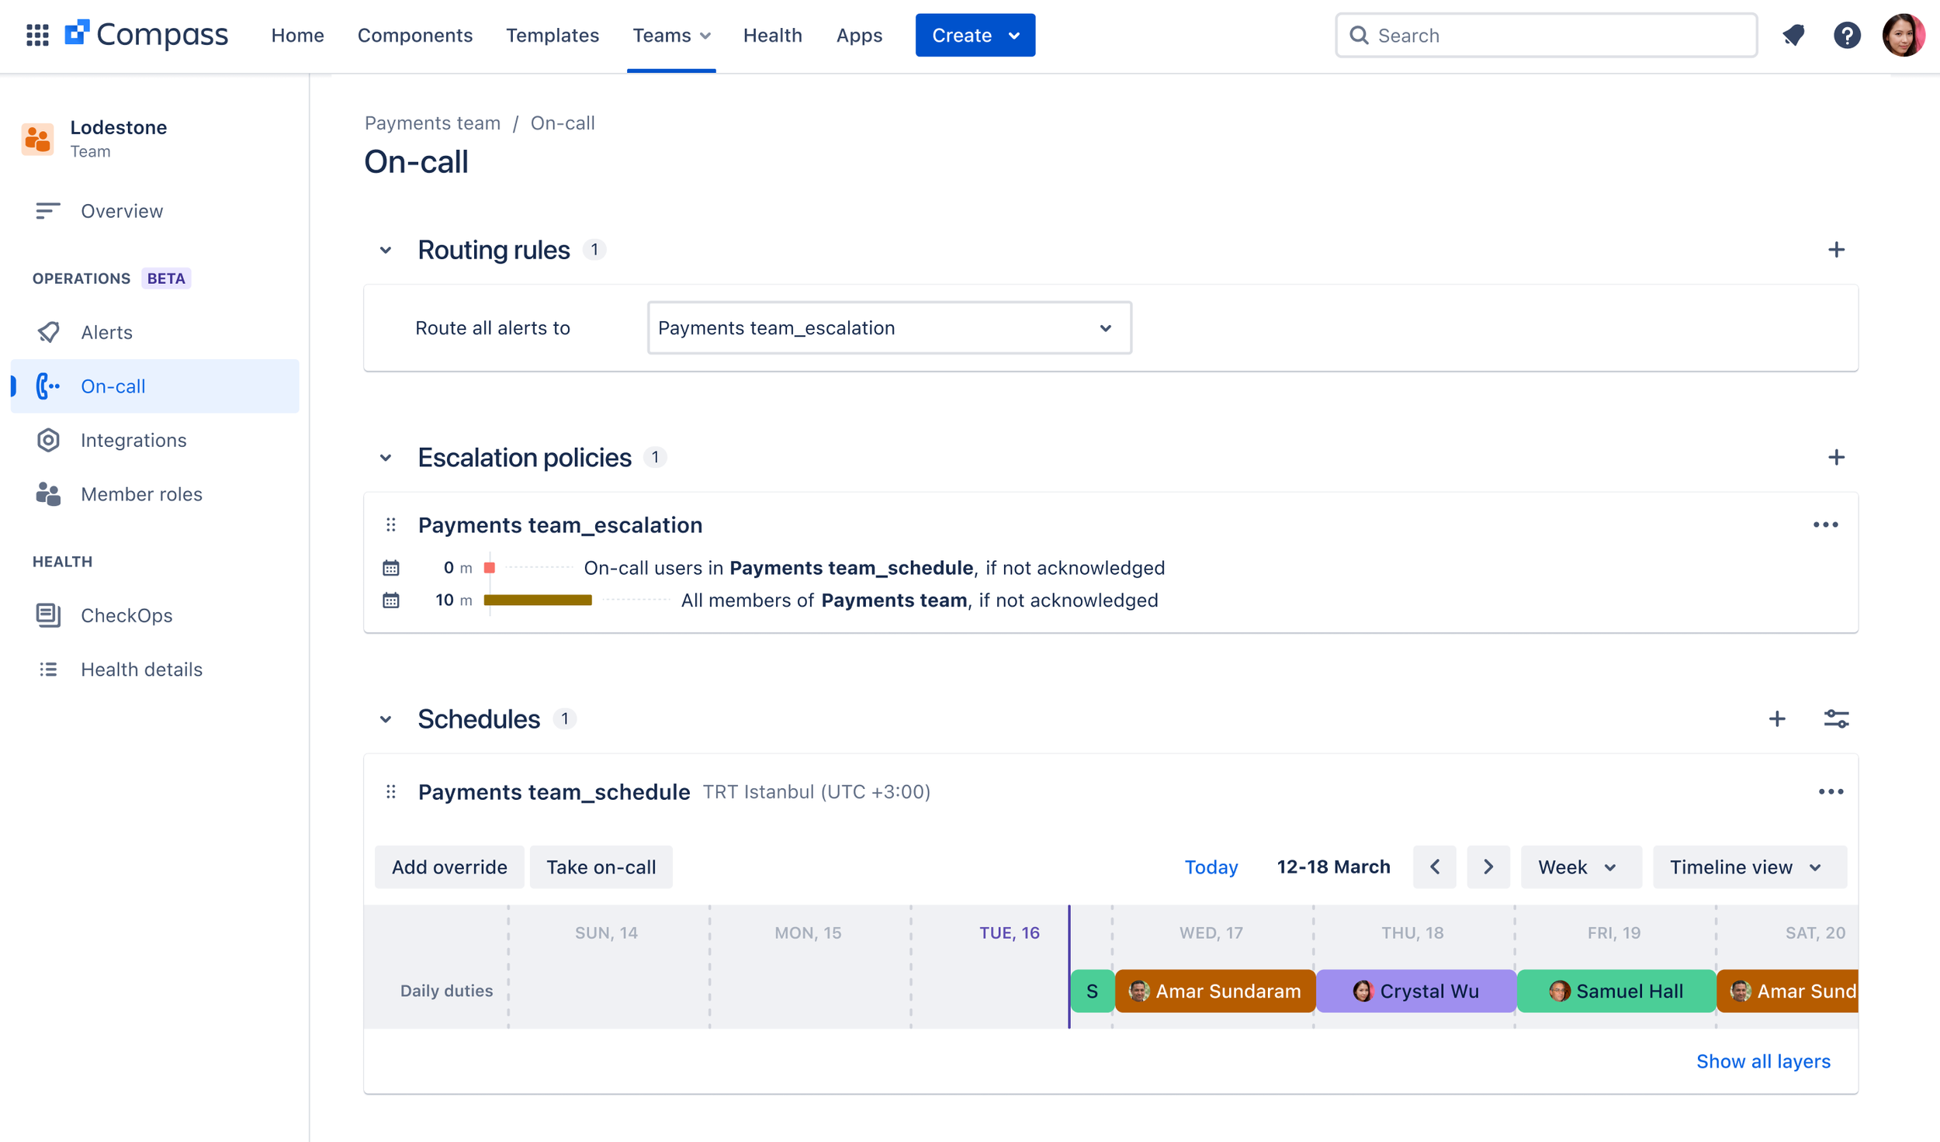Switch to the Health tab
This screenshot has height=1142, width=1940.
(x=772, y=35)
